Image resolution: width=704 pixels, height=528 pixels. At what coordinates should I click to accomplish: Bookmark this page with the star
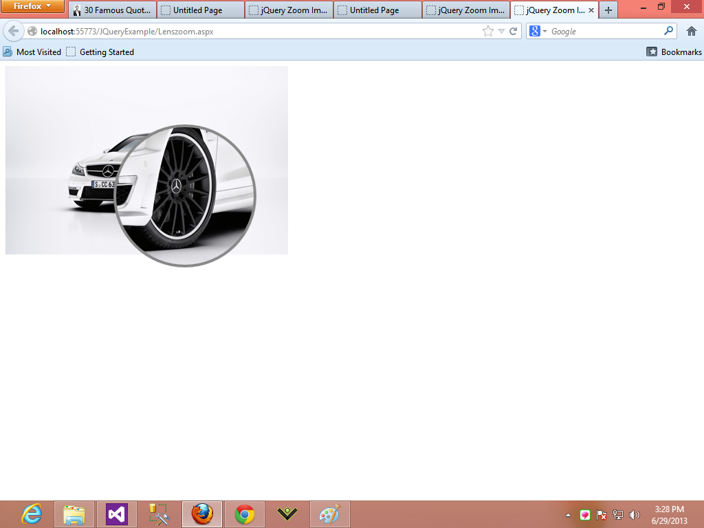point(487,32)
